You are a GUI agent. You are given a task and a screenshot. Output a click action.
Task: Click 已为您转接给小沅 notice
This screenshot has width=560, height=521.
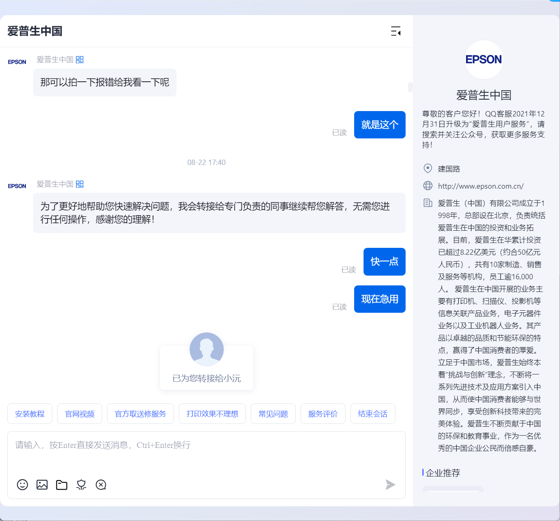coord(207,378)
